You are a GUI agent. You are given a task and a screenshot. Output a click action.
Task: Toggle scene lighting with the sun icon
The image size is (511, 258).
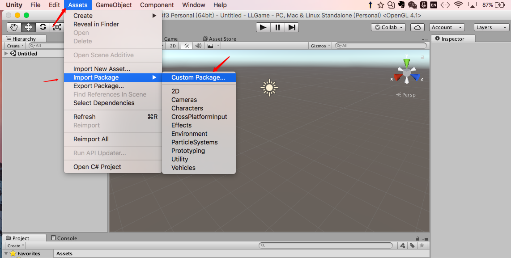point(187,46)
